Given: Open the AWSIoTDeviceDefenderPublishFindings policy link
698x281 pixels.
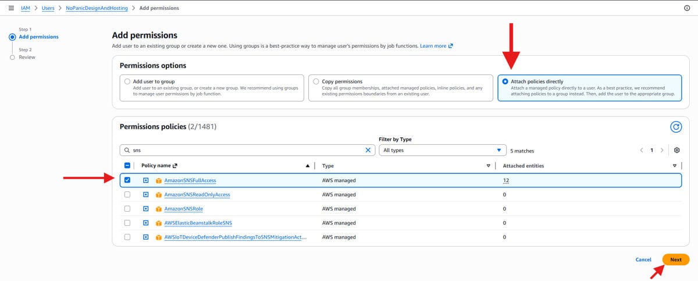Looking at the screenshot, I should tap(236, 237).
